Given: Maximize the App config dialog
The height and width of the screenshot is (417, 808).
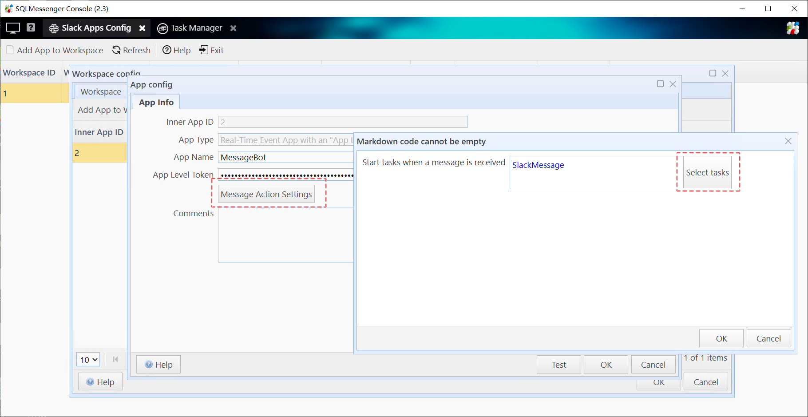Looking at the screenshot, I should coord(660,84).
